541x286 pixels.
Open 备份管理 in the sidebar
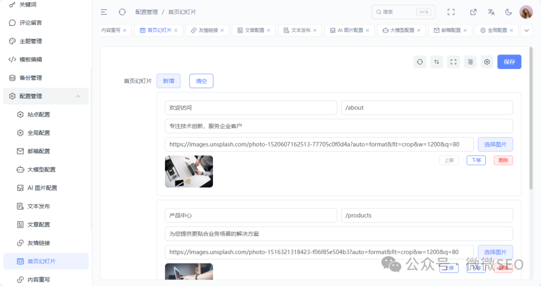pos(46,78)
